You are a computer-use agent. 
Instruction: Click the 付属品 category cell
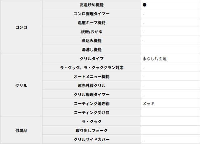[21, 130]
